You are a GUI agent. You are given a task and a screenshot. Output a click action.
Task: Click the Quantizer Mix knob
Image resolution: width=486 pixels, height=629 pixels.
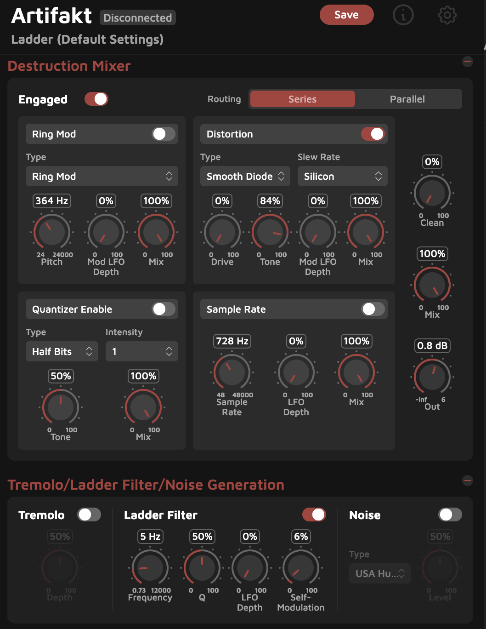point(143,407)
